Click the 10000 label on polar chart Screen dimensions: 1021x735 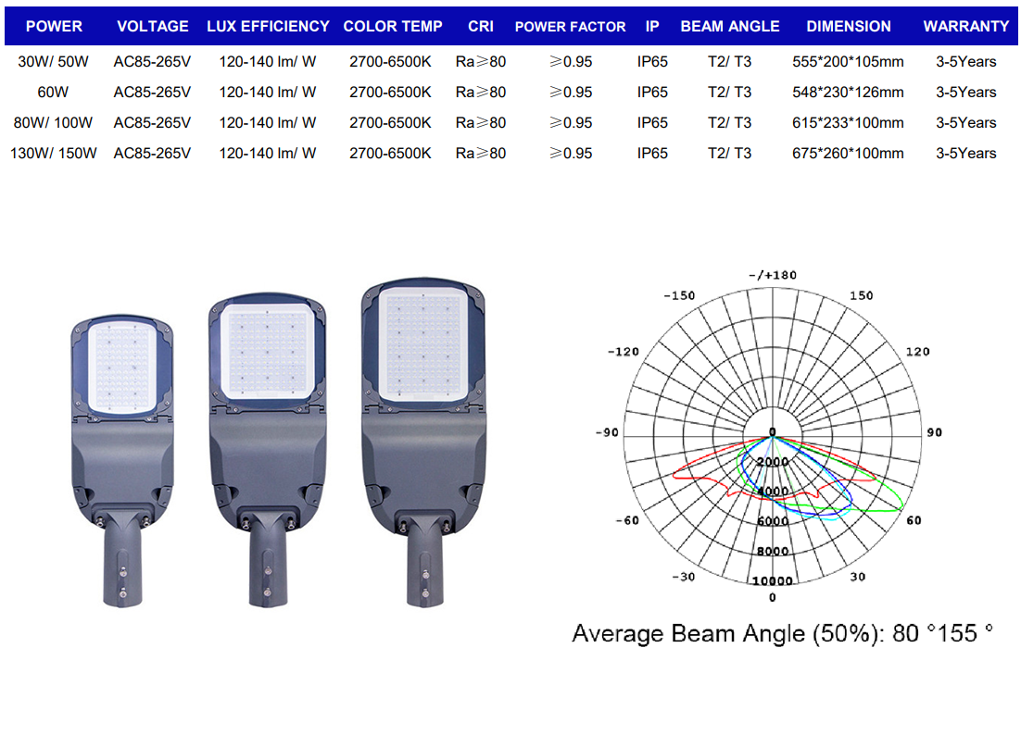click(x=772, y=580)
